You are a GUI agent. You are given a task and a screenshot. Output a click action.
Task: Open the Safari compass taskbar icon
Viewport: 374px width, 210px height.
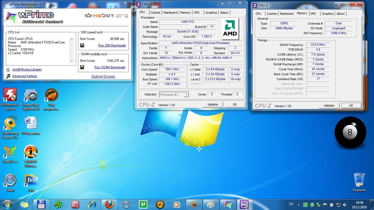click(x=126, y=204)
